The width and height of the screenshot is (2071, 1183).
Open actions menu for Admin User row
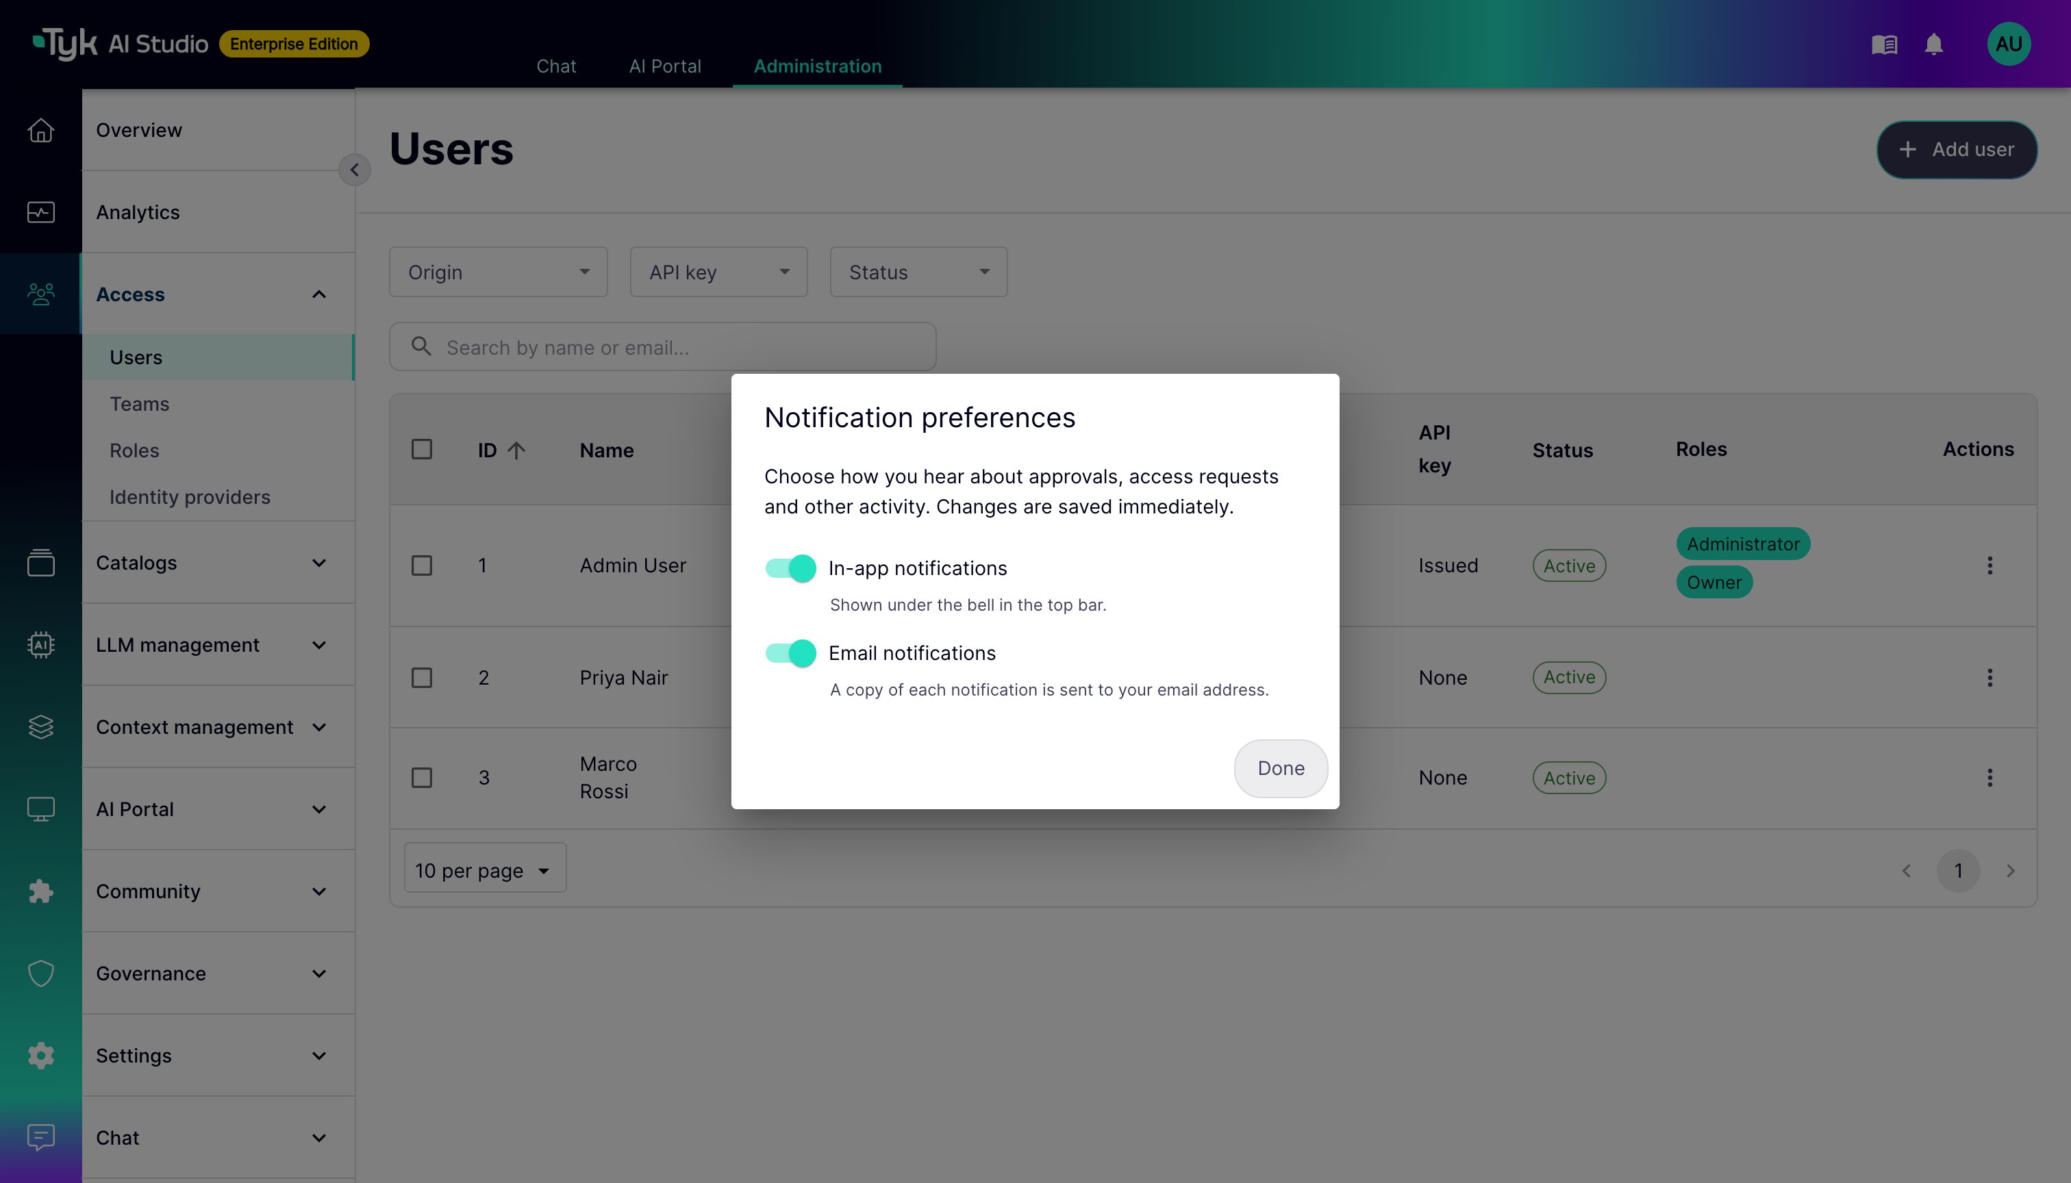[1989, 565]
